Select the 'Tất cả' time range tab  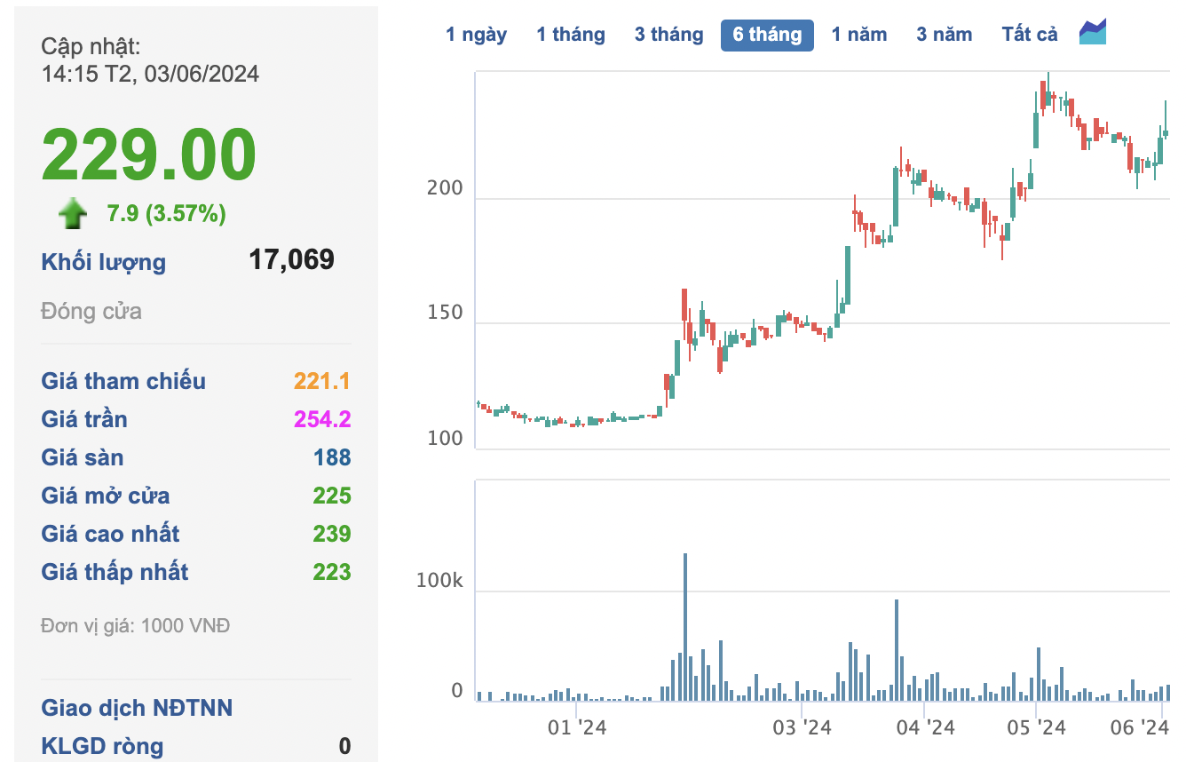click(1030, 35)
